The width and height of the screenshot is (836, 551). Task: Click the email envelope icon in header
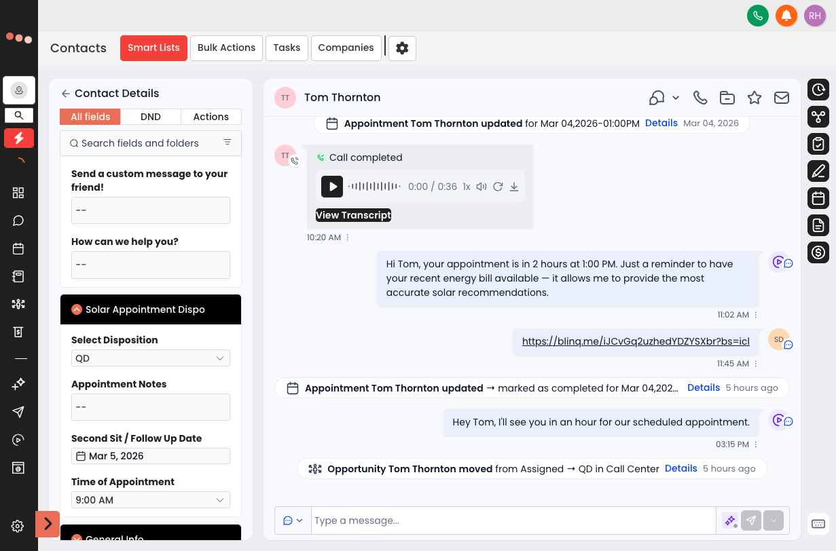782,98
